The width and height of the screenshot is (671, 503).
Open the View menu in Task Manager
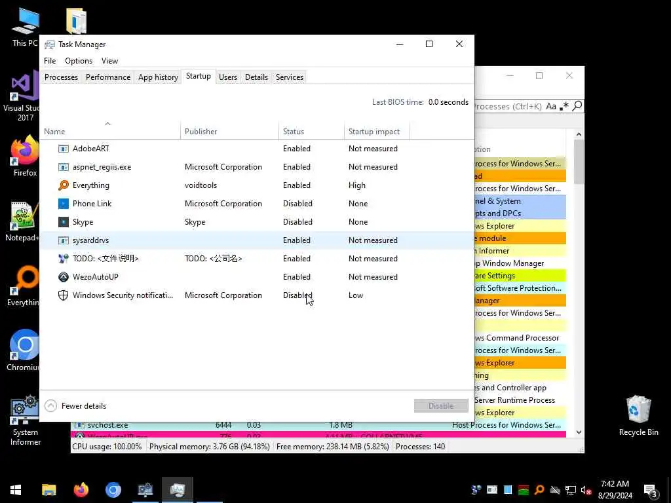click(109, 61)
